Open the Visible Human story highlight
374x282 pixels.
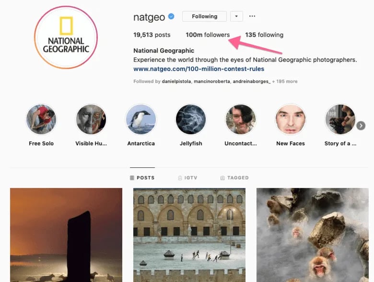[91, 120]
